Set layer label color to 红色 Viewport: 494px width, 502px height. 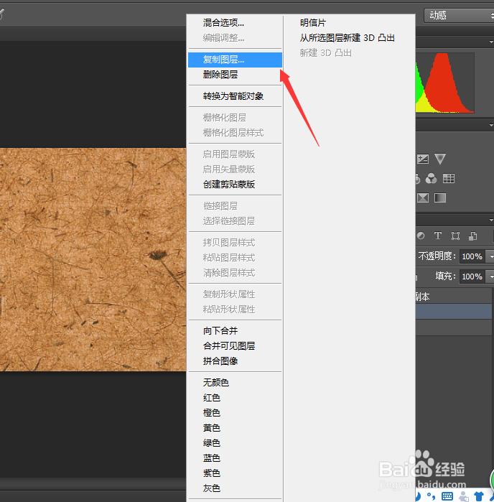point(235,398)
